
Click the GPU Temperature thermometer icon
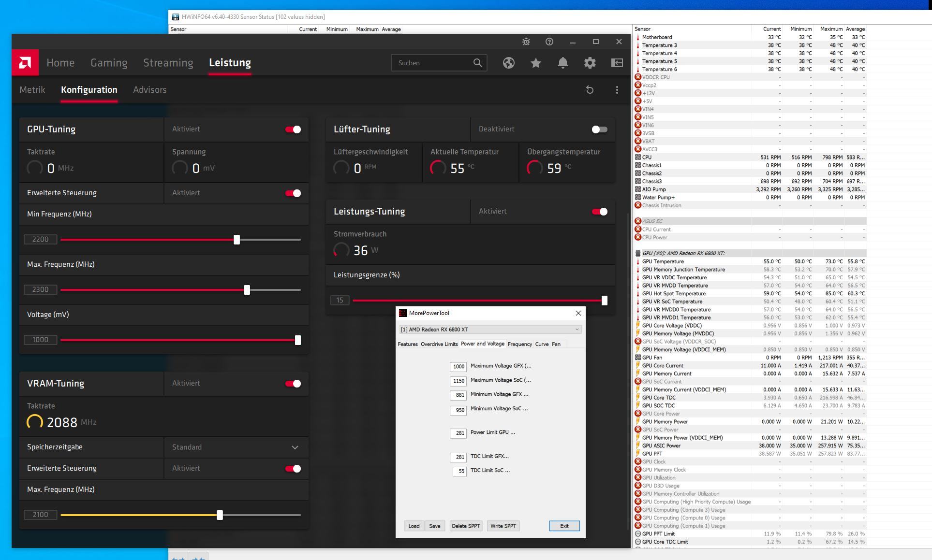click(x=638, y=261)
